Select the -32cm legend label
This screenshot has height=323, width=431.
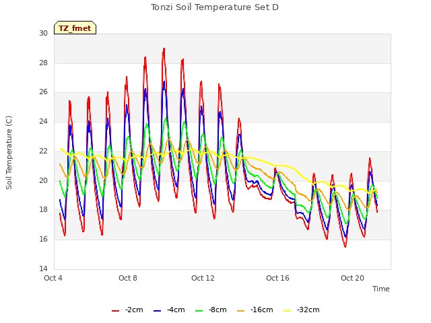click(308, 310)
